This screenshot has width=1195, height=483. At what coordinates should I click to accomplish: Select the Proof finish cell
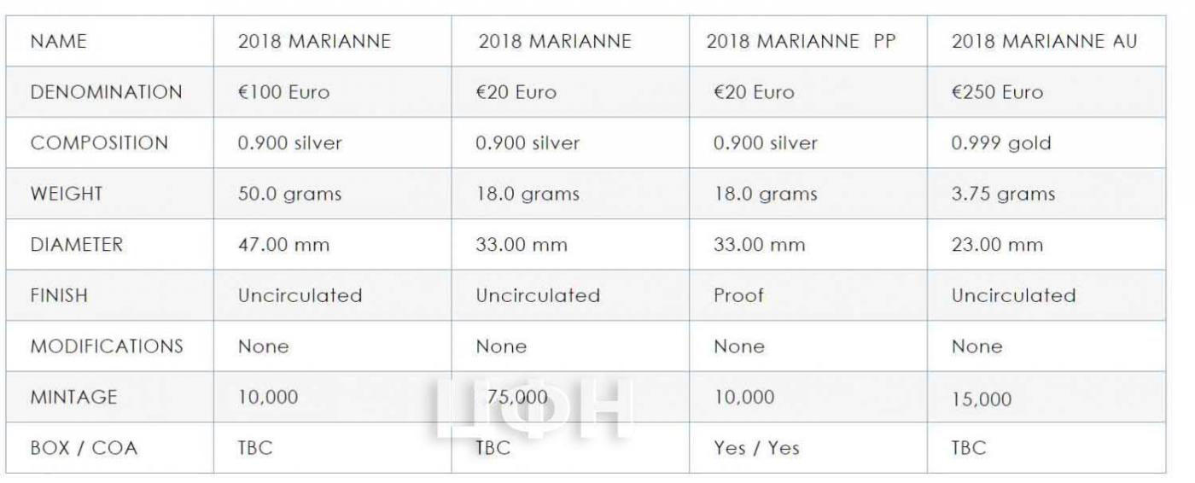click(x=808, y=295)
